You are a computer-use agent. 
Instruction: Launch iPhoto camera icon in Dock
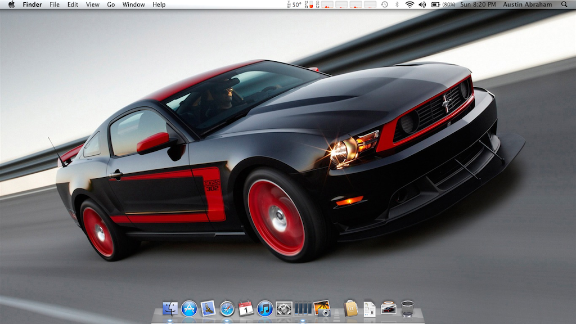(x=322, y=309)
